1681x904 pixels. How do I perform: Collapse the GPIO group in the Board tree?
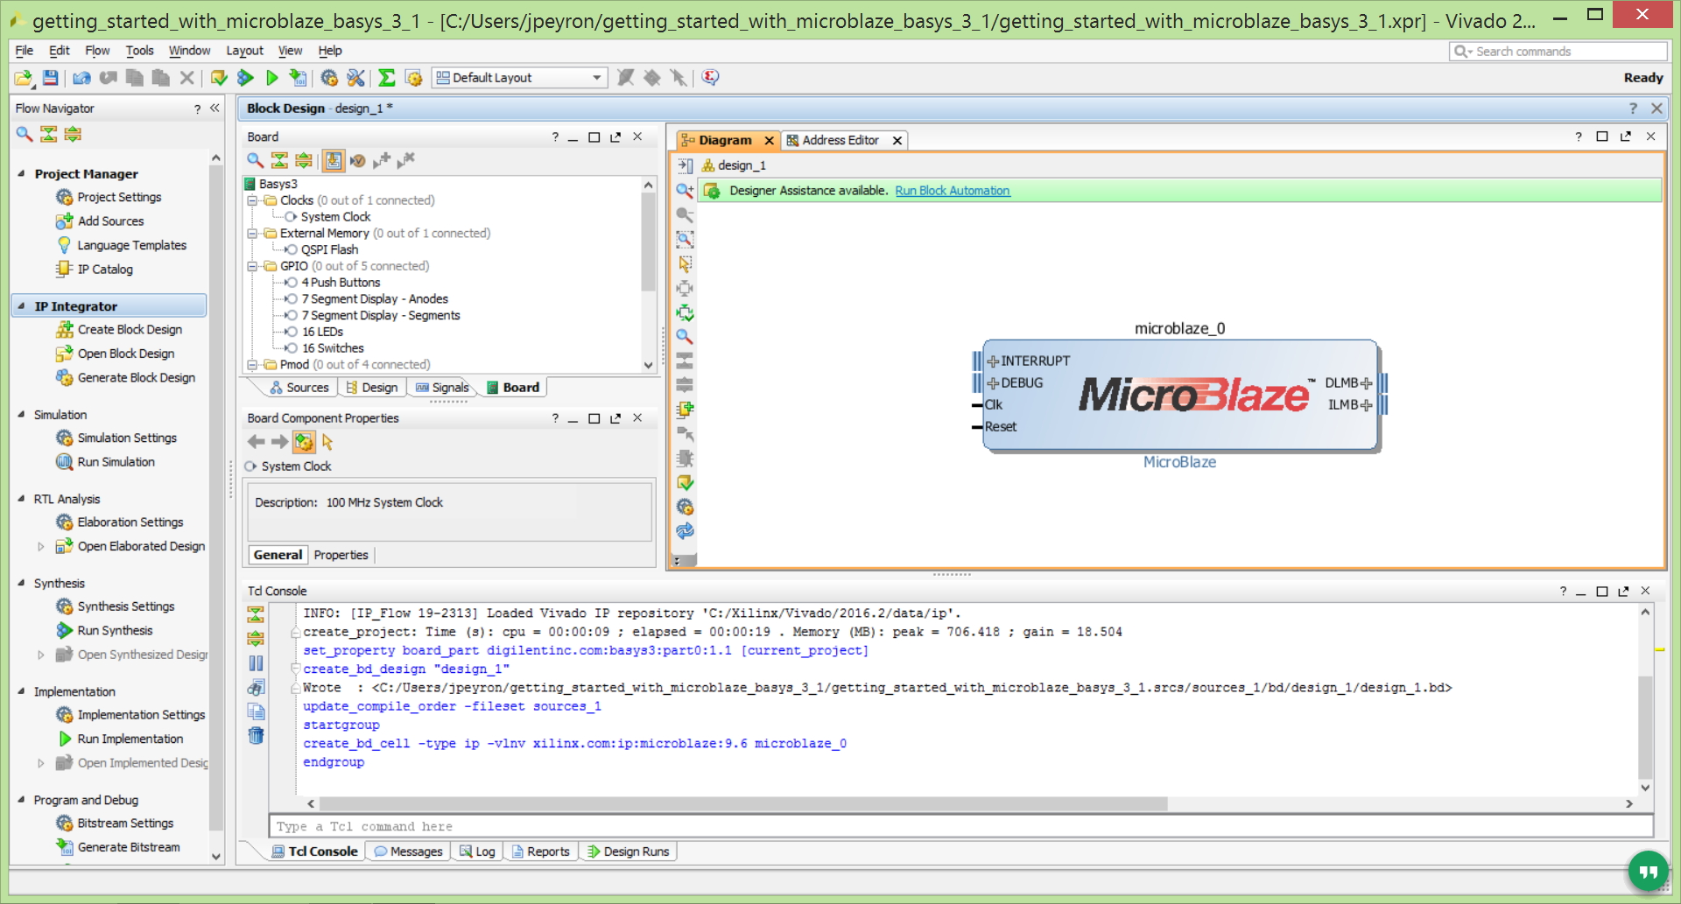(252, 267)
